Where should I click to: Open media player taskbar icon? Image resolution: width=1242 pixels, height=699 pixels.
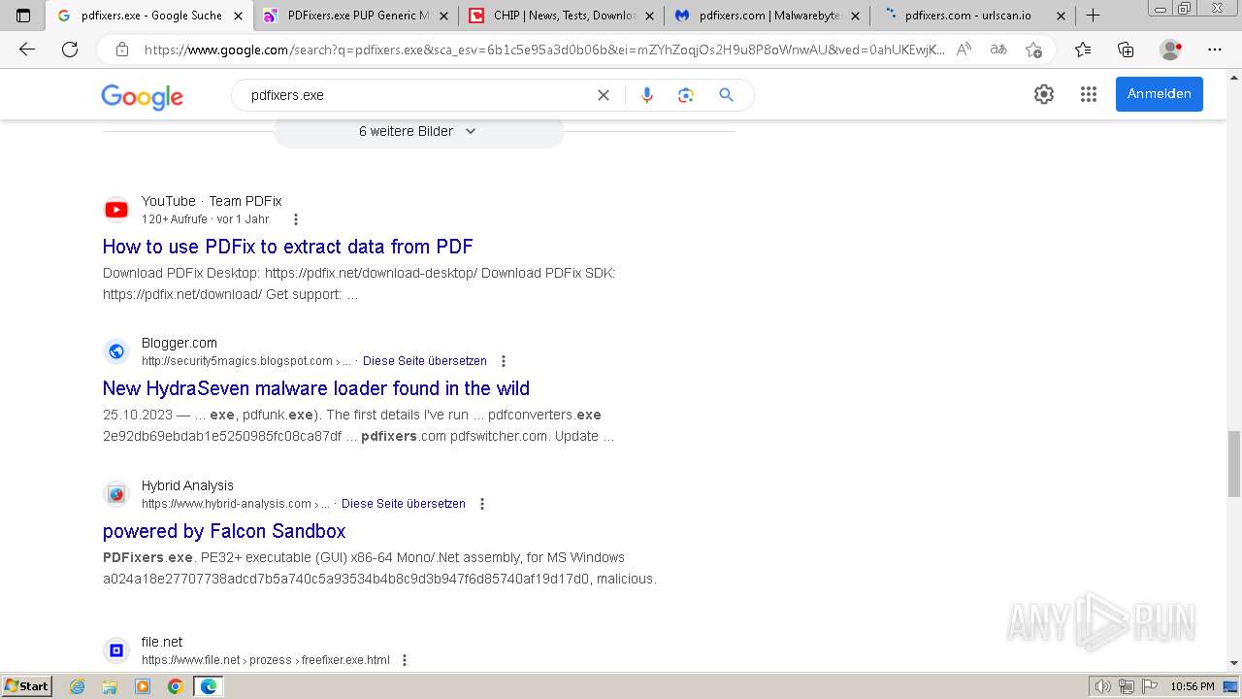tap(143, 686)
